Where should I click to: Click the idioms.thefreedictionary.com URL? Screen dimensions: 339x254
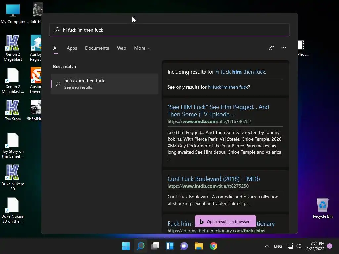(216, 231)
